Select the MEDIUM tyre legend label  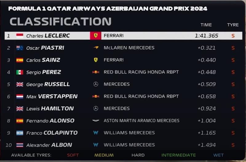click(x=104, y=155)
